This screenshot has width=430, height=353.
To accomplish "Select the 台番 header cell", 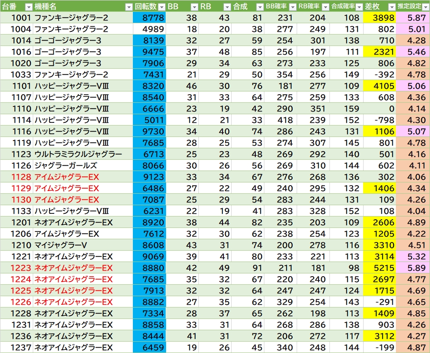I will coord(16,6).
